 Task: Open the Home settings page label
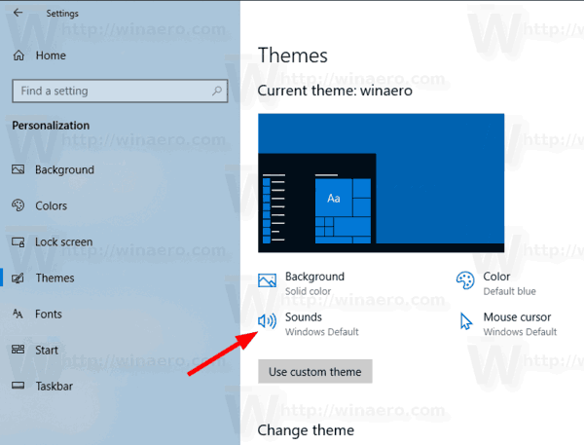tap(51, 56)
